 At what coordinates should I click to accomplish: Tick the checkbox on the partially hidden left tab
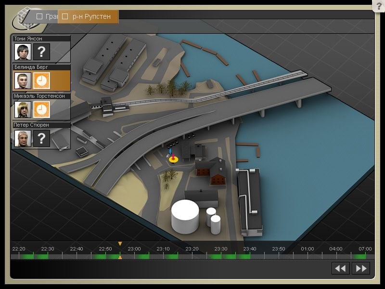(x=40, y=16)
